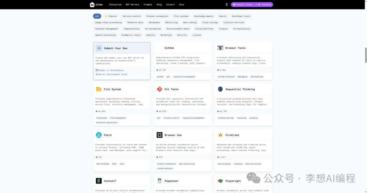Viewport: 367px width, 193px height.
Task: Filter by License category
Action: [x=197, y=35]
